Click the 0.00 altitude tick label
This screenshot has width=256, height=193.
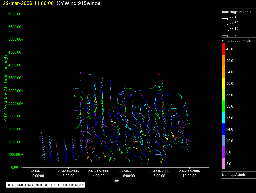pyautogui.click(x=15, y=167)
